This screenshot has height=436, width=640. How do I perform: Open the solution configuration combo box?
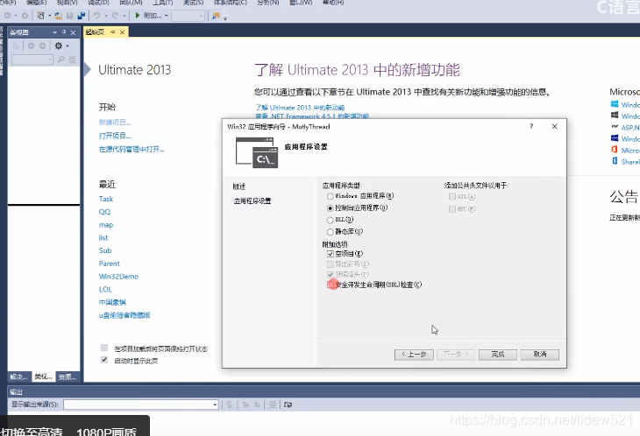coord(188,16)
